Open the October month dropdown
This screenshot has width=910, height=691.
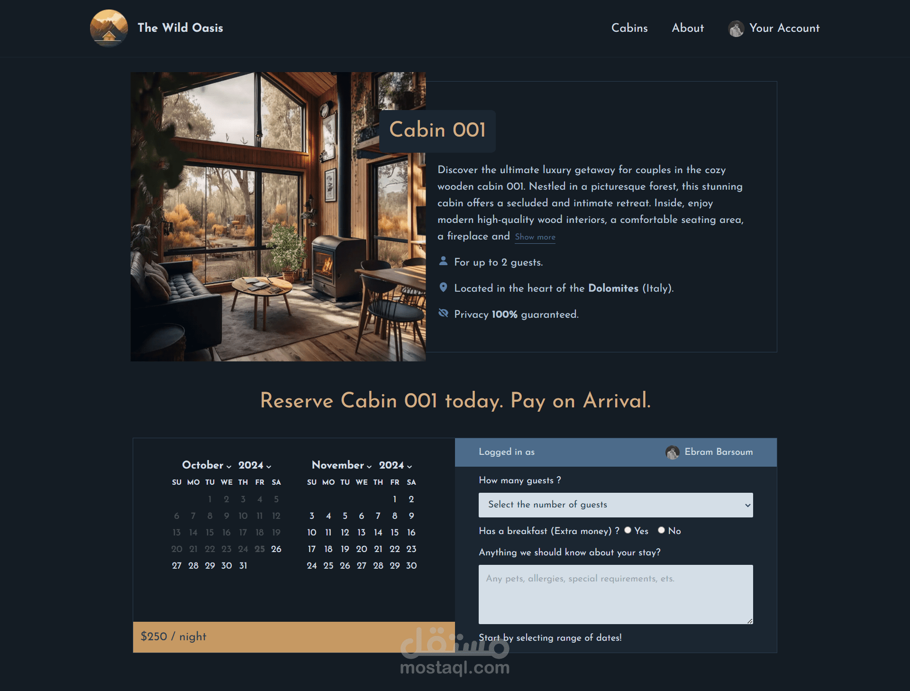(x=207, y=465)
